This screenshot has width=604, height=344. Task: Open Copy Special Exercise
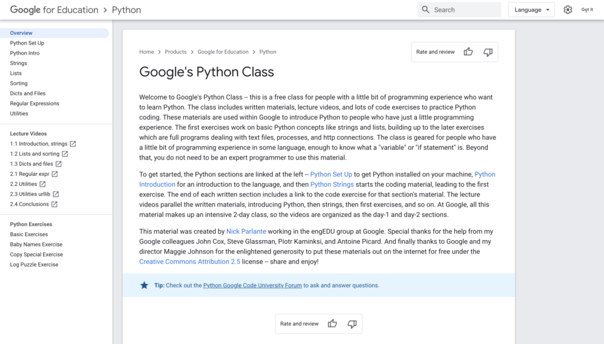click(37, 254)
